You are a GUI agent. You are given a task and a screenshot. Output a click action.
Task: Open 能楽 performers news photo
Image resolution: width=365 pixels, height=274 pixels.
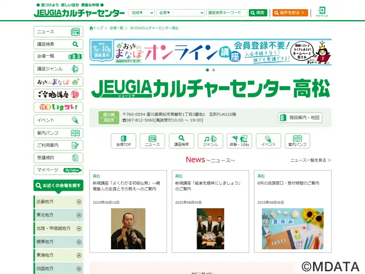point(210,229)
